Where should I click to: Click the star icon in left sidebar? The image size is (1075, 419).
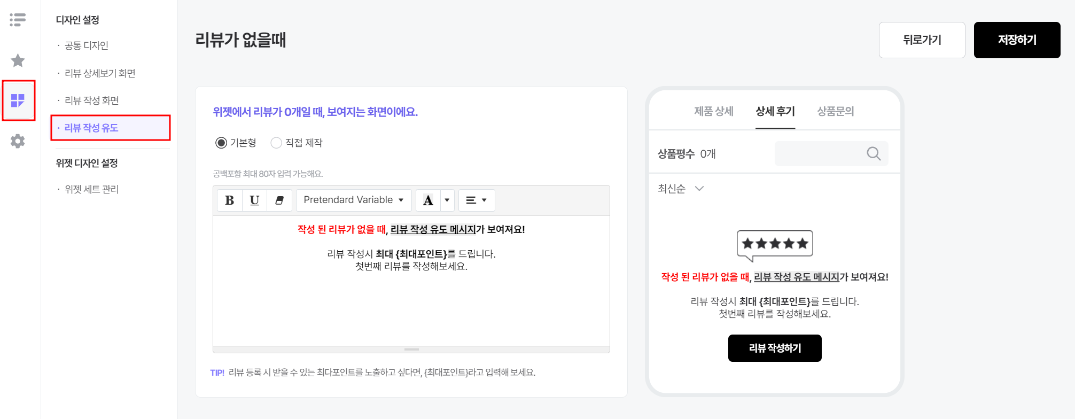click(18, 60)
